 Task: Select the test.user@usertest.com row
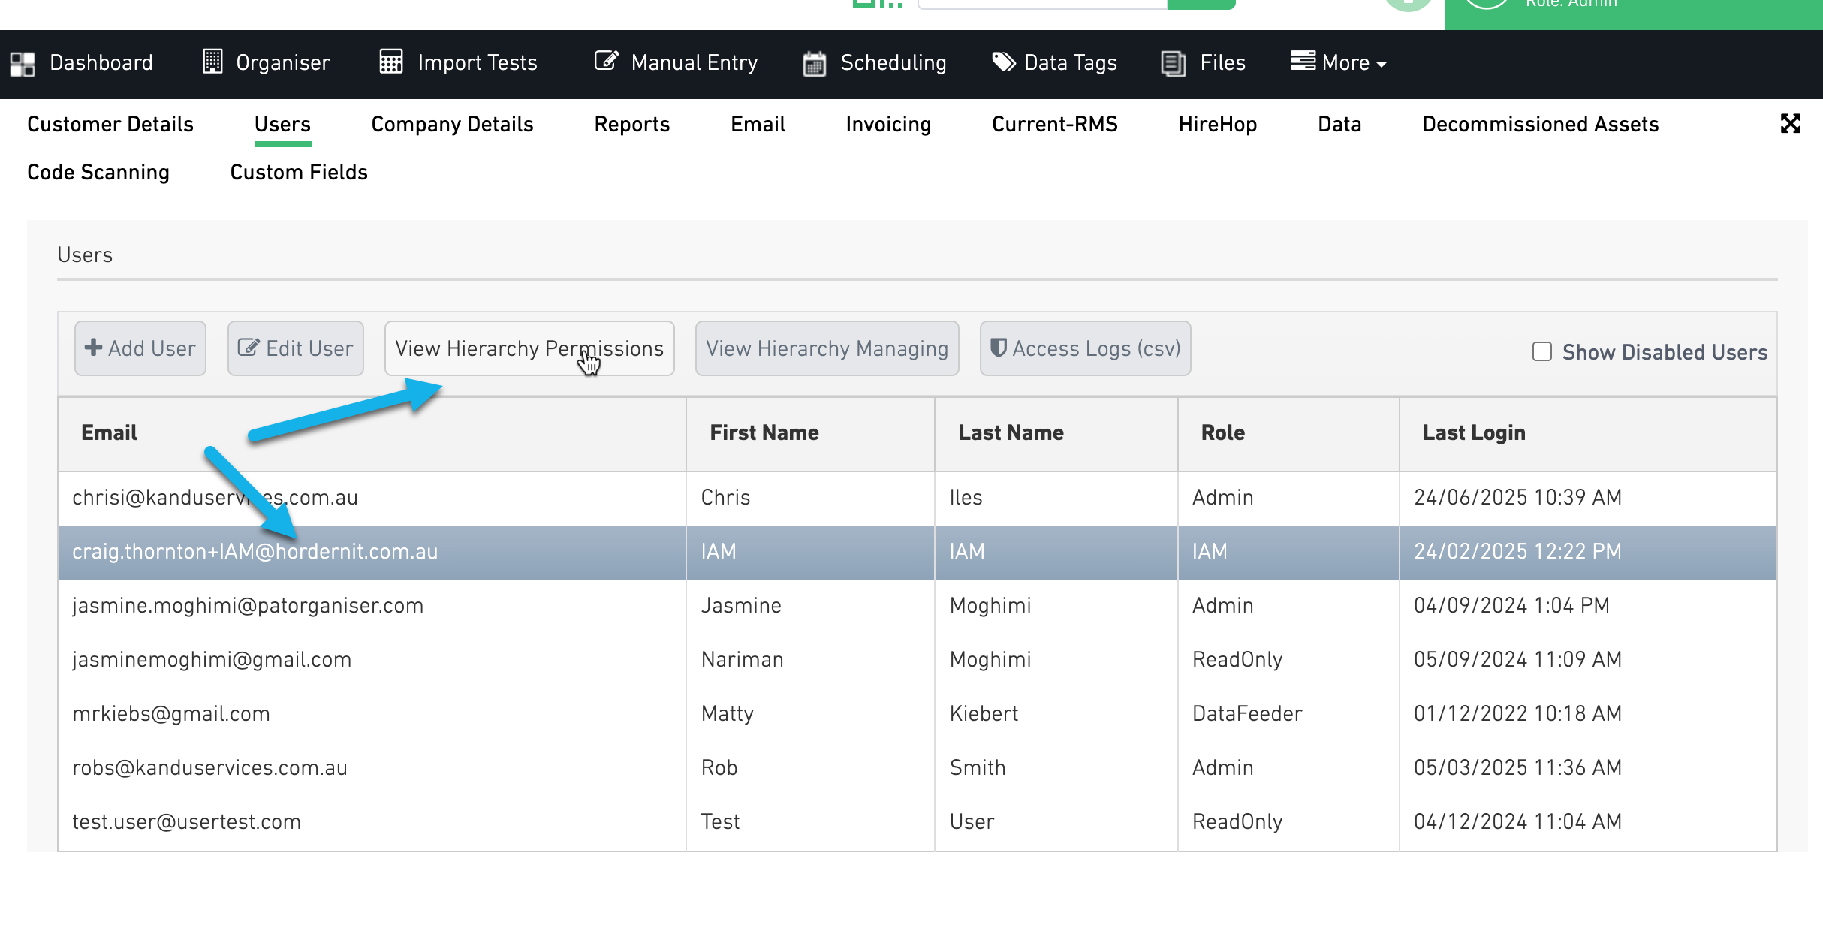918,823
